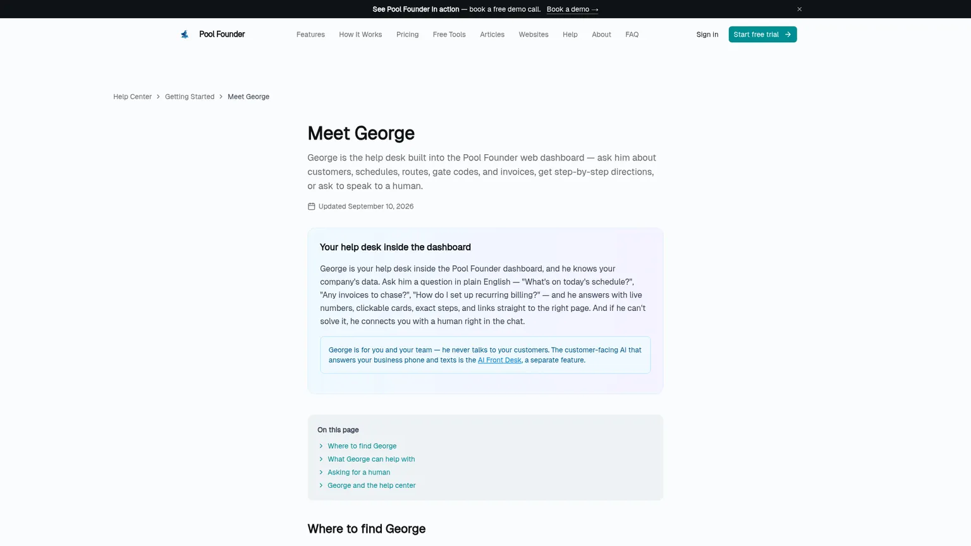The width and height of the screenshot is (971, 546).
Task: Click the chevron beside Where to find George
Action: 321,446
